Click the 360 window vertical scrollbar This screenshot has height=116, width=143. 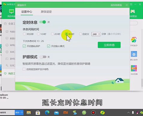point(142,83)
